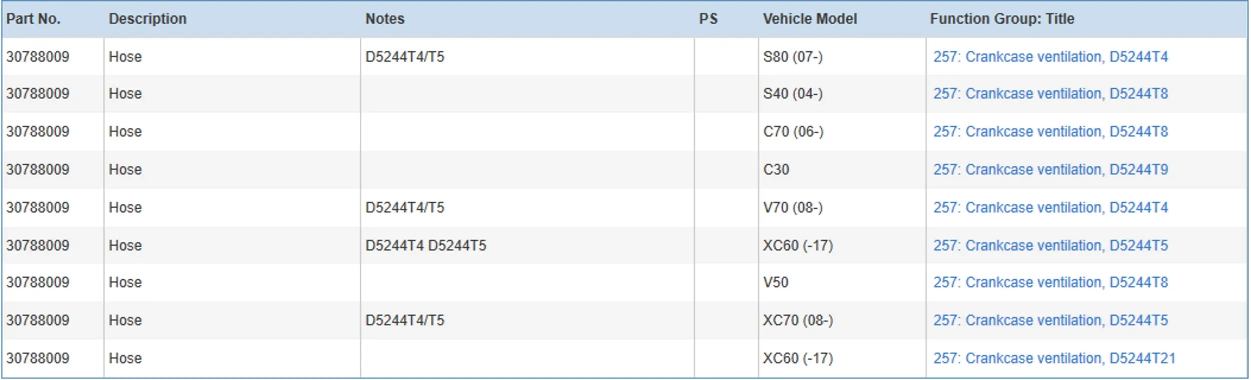Click the Description column header
This screenshot has height=380, width=1251.
pos(148,19)
